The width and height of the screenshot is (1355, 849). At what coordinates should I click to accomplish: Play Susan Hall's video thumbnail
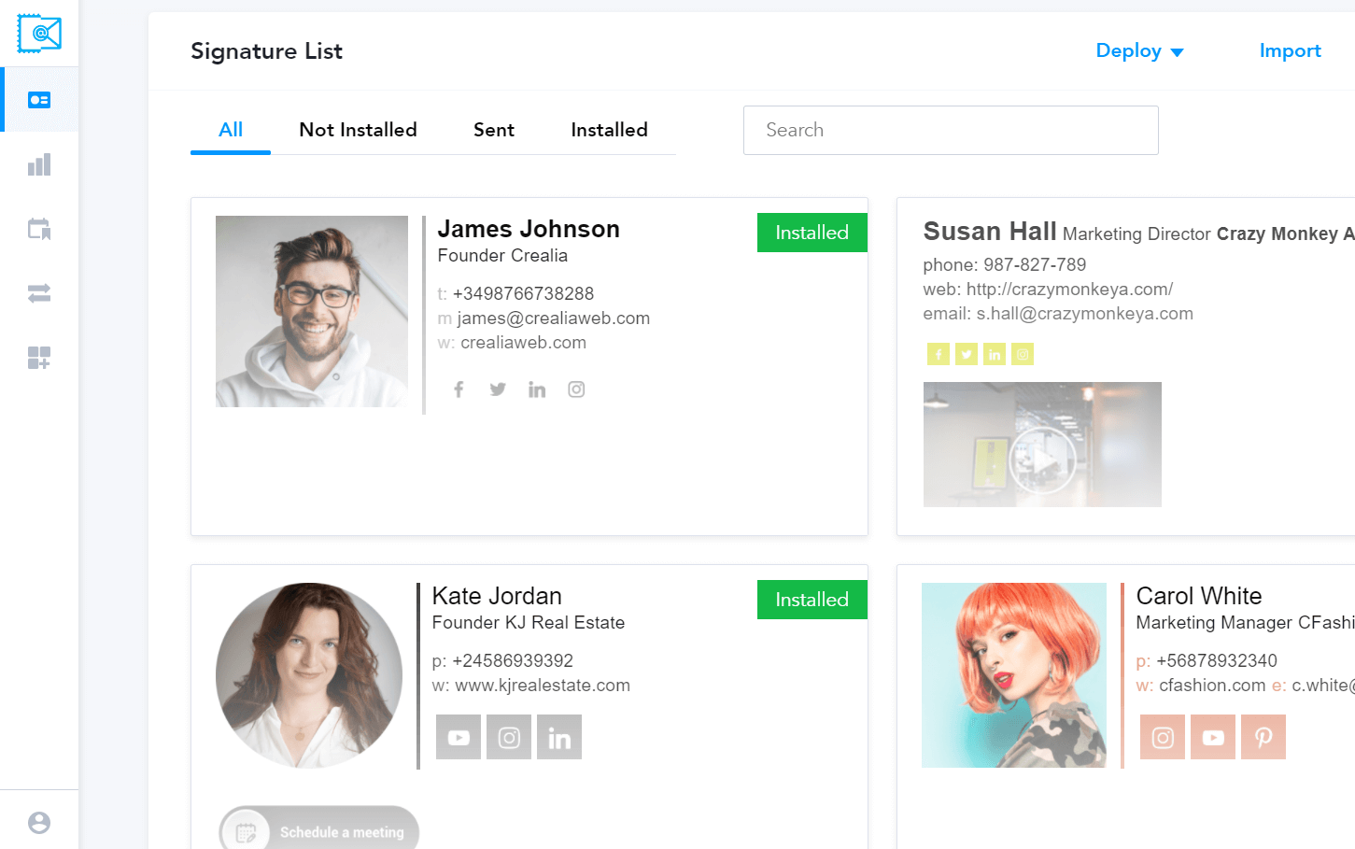1042,459
